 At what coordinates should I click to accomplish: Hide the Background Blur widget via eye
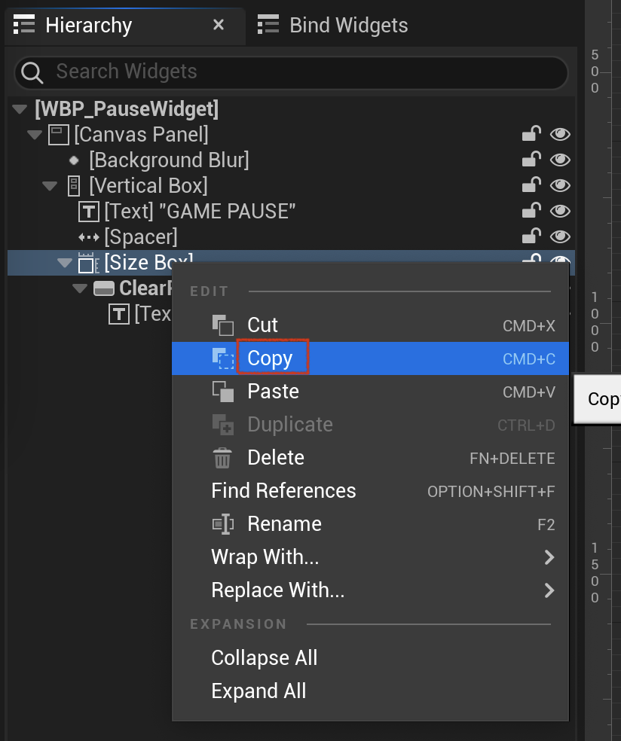point(560,160)
